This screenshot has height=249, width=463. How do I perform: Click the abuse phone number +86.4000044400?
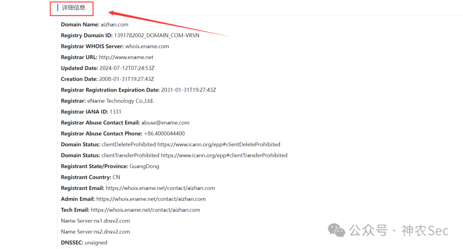(x=164, y=133)
